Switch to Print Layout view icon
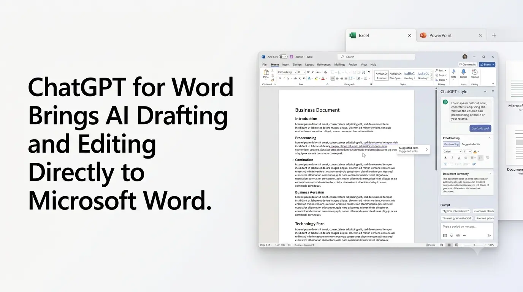Viewport: 523px width, 292px height. click(x=449, y=245)
